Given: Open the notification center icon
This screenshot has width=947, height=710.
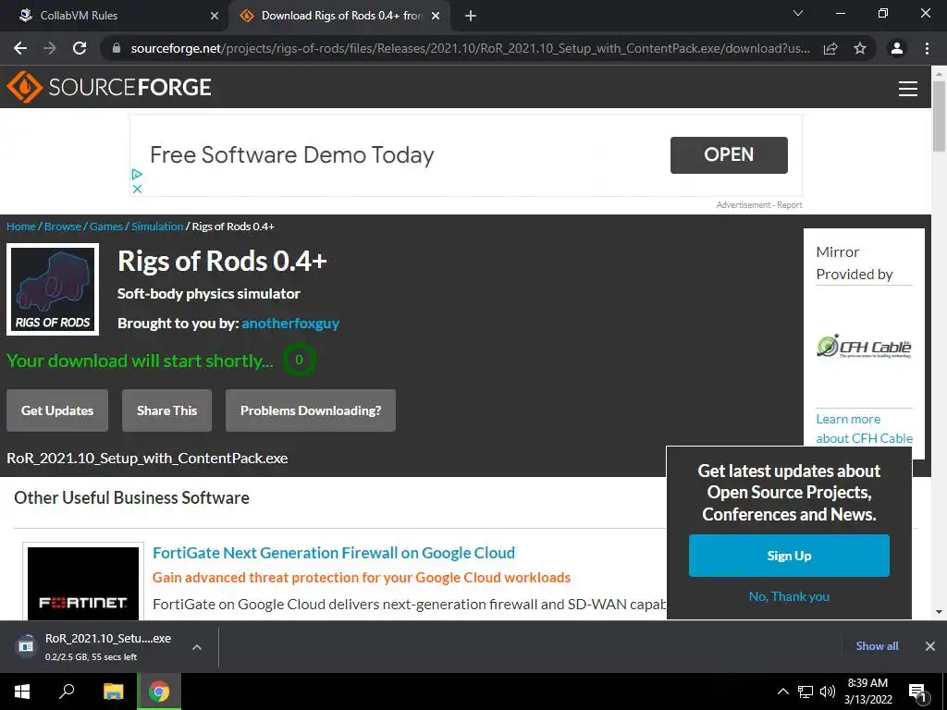Looking at the screenshot, I should (917, 692).
